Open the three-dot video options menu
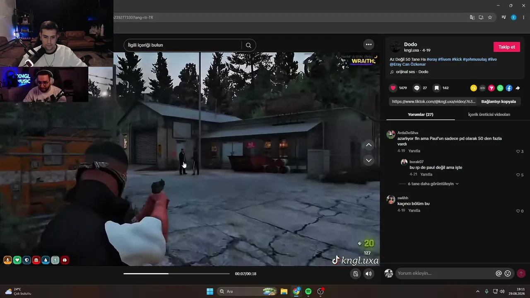The height and width of the screenshot is (298, 530). click(369, 45)
